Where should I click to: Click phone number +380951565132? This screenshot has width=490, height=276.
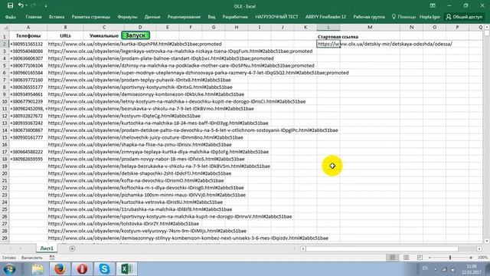[x=27, y=44]
